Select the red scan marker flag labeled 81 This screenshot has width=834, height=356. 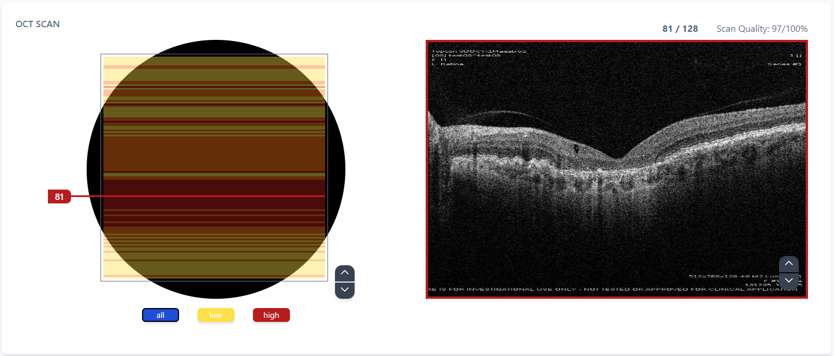click(59, 196)
